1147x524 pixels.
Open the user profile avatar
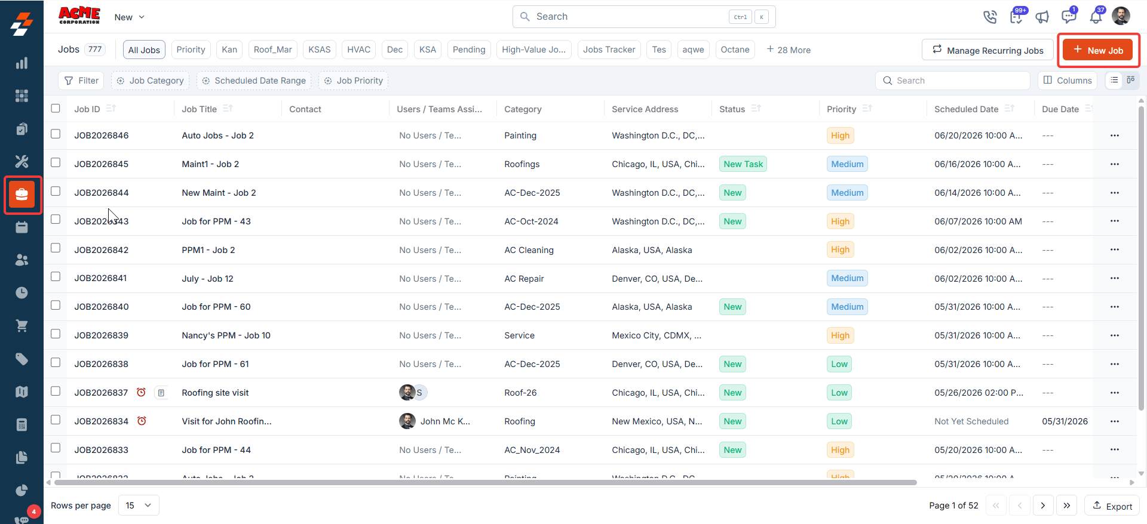pos(1121,16)
